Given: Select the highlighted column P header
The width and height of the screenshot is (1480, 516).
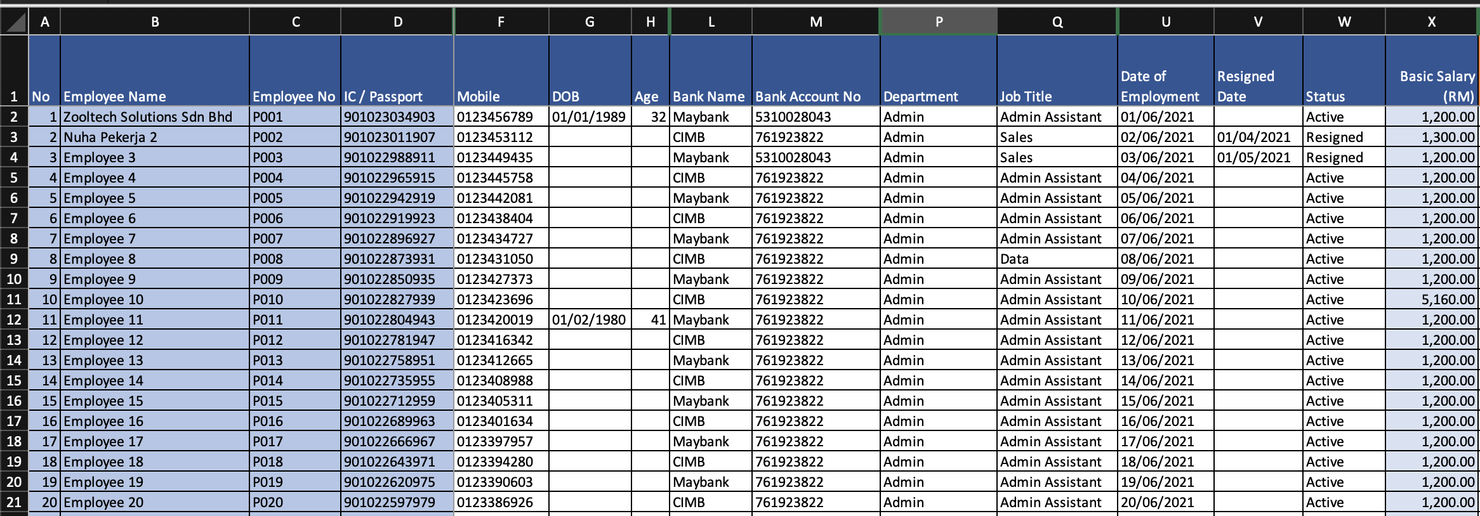Looking at the screenshot, I should (x=939, y=22).
